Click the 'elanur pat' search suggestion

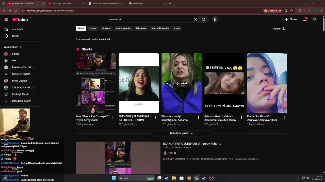pyautogui.click(x=105, y=39)
